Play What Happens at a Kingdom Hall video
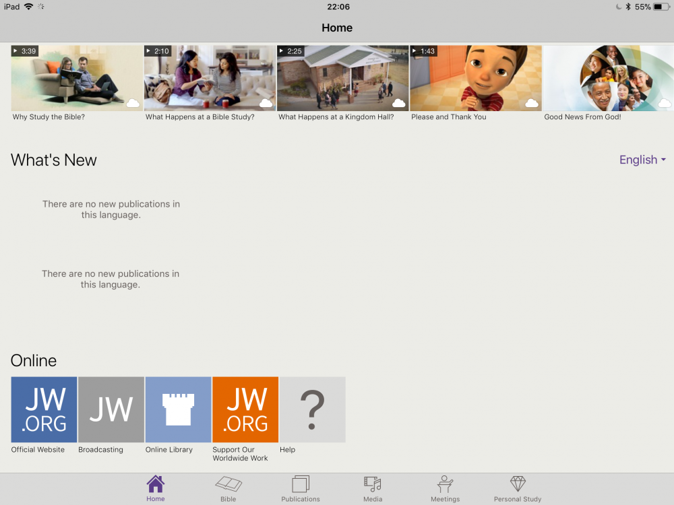Image resolution: width=674 pixels, height=505 pixels. [342, 77]
